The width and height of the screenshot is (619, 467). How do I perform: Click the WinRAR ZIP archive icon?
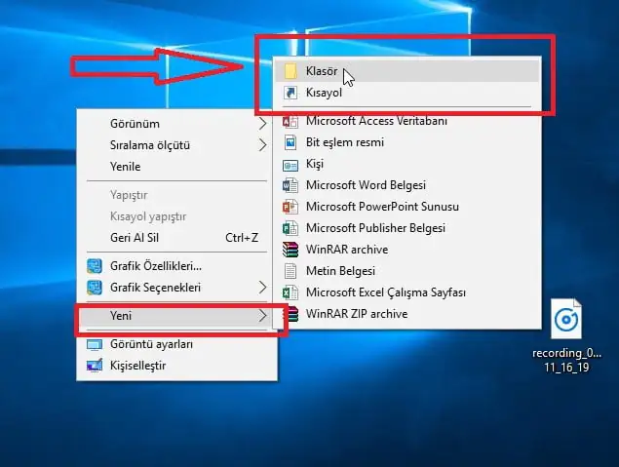(292, 314)
